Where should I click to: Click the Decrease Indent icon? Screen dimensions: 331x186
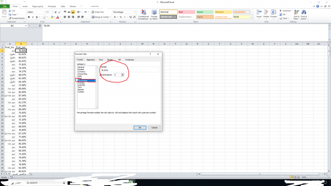[x=78, y=17]
